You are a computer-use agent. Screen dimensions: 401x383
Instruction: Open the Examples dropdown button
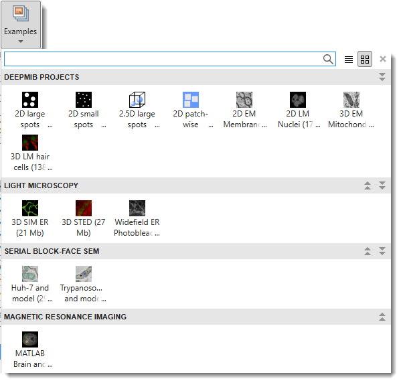[21, 25]
